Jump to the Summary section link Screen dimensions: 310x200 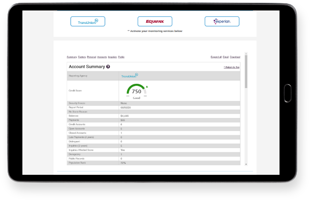[x=72, y=57]
